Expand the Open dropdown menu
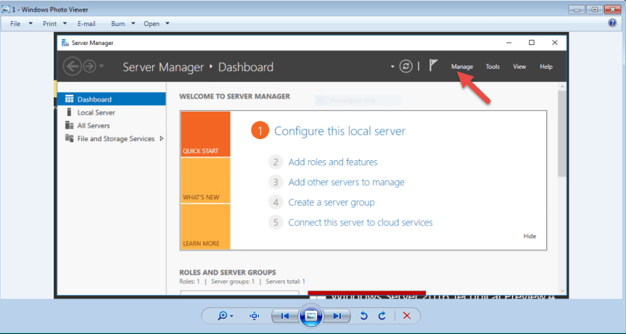This screenshot has height=334, width=626. [x=156, y=23]
